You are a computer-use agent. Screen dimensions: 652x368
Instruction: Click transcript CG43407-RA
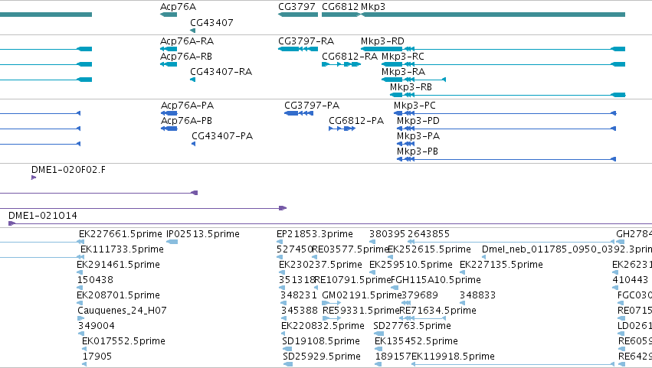(221, 72)
